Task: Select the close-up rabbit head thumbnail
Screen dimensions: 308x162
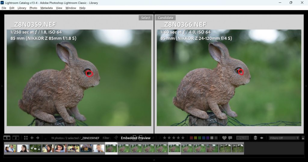Action: (x=212, y=148)
